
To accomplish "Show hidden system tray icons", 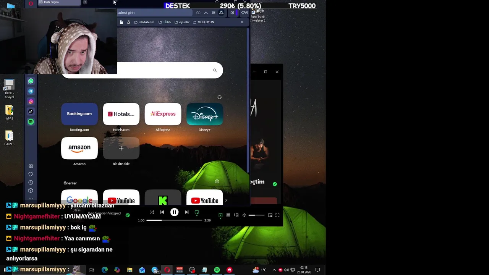I will pyautogui.click(x=274, y=270).
